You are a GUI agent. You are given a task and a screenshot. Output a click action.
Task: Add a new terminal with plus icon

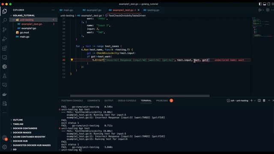point(252,101)
